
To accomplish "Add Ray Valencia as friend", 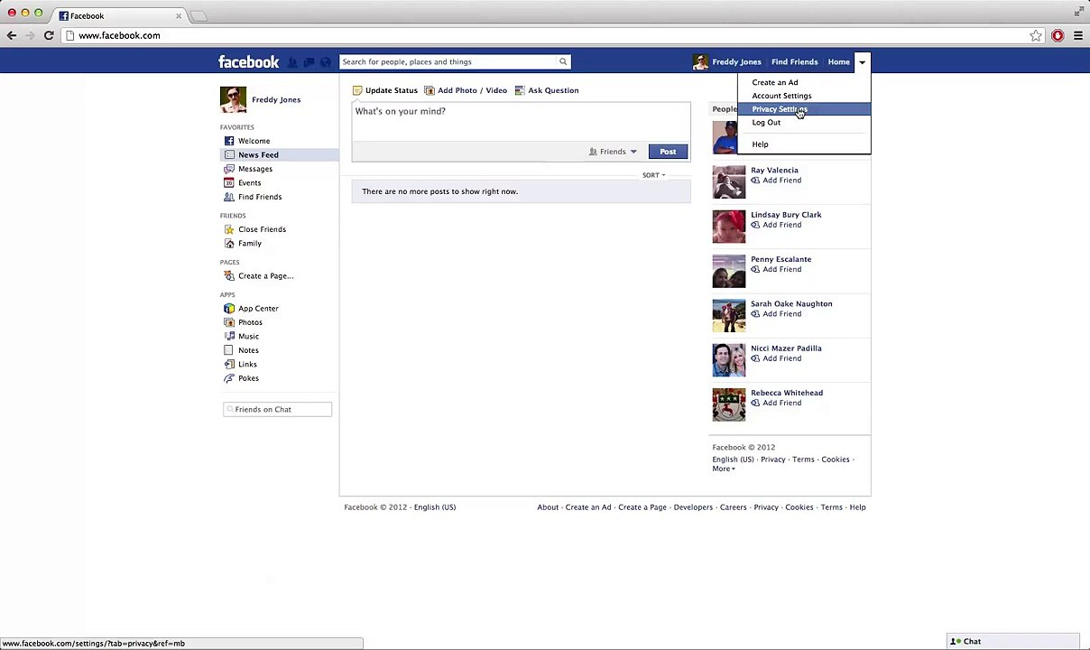I will [x=776, y=181].
